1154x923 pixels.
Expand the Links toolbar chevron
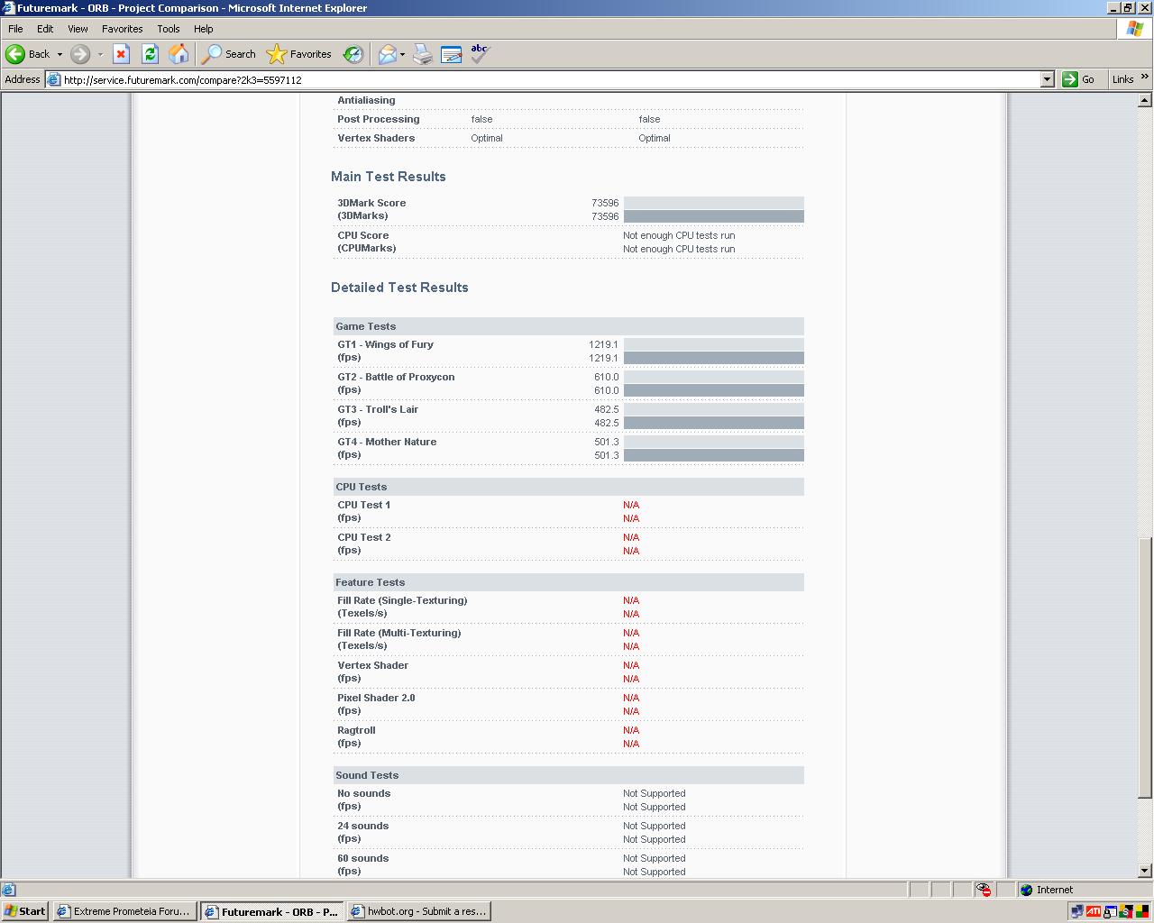(x=1145, y=78)
